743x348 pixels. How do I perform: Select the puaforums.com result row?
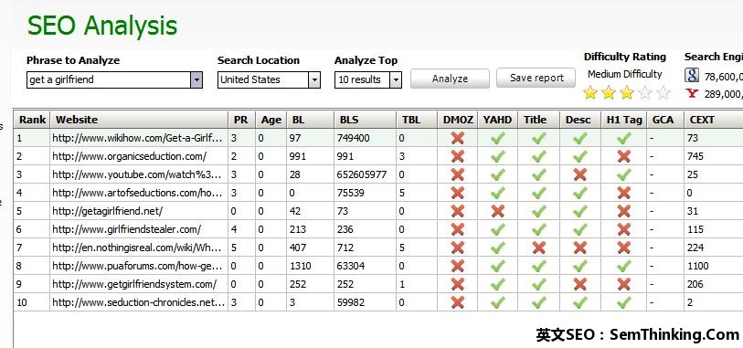(378, 266)
